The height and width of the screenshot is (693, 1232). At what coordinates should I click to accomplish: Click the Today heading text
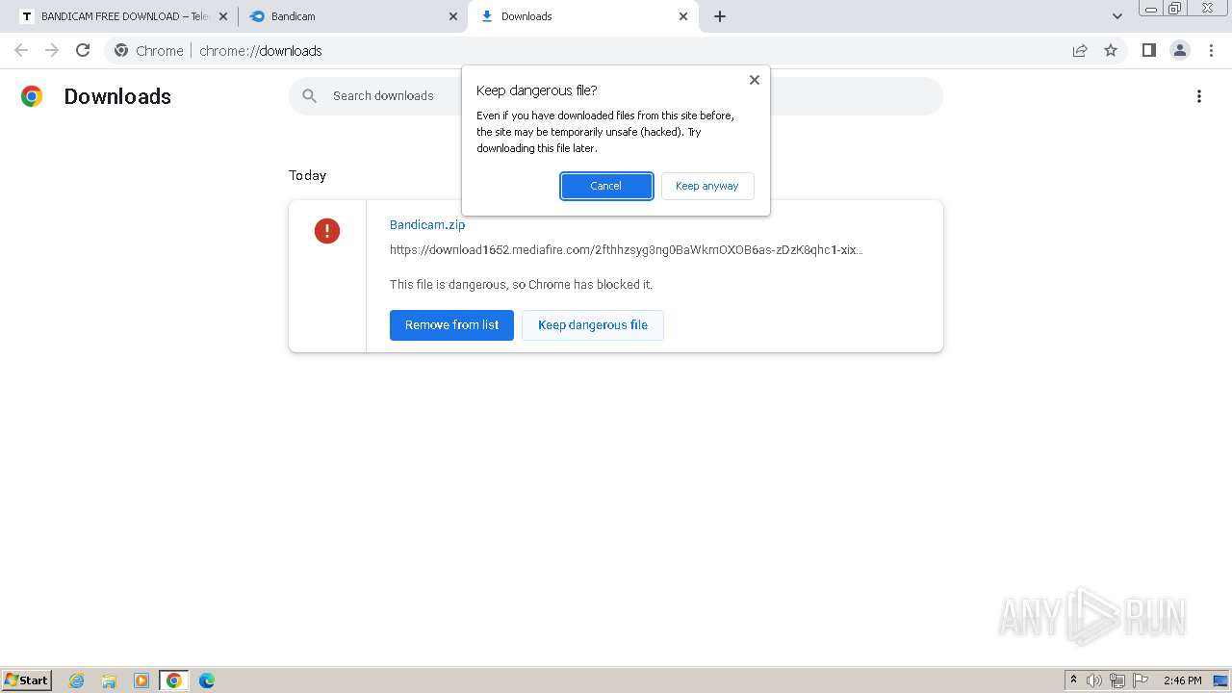pyautogui.click(x=308, y=175)
